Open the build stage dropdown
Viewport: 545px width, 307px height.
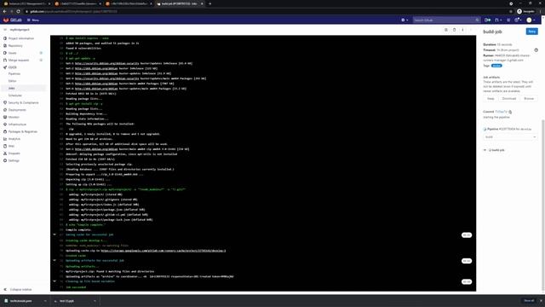click(510, 137)
